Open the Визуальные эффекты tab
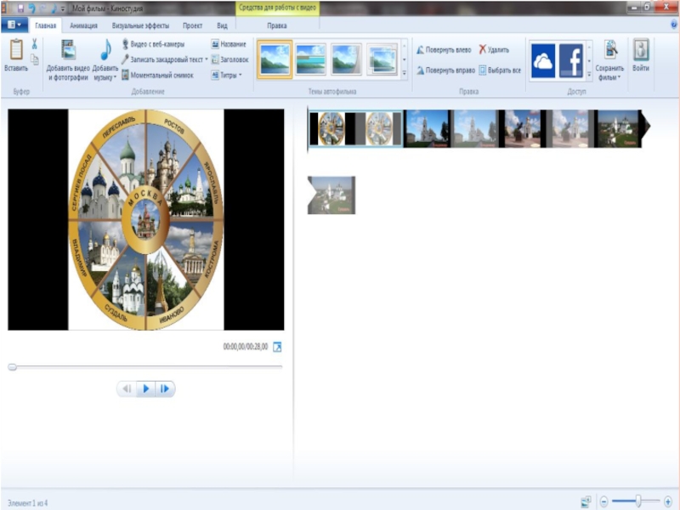 click(139, 26)
